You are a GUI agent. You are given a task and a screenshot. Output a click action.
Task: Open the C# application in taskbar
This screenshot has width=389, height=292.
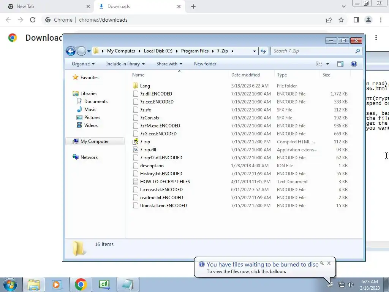(x=104, y=284)
